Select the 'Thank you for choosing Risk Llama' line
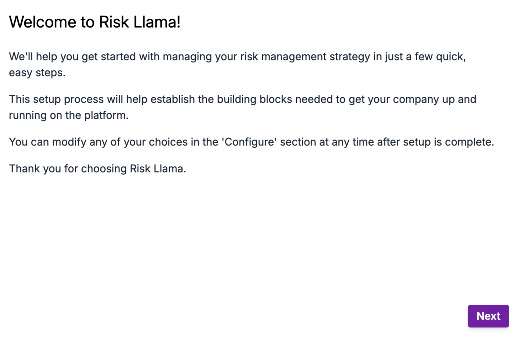518x340 pixels. (97, 168)
